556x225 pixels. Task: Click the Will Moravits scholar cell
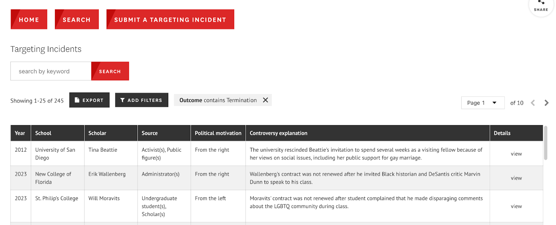click(x=111, y=206)
